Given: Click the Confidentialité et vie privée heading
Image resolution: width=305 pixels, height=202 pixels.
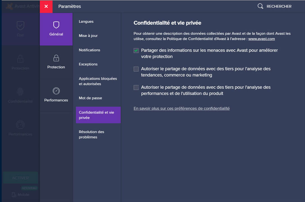Looking at the screenshot, I should click(x=167, y=23).
